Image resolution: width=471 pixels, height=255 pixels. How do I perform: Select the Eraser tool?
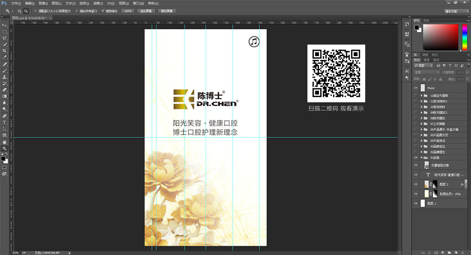click(4, 90)
